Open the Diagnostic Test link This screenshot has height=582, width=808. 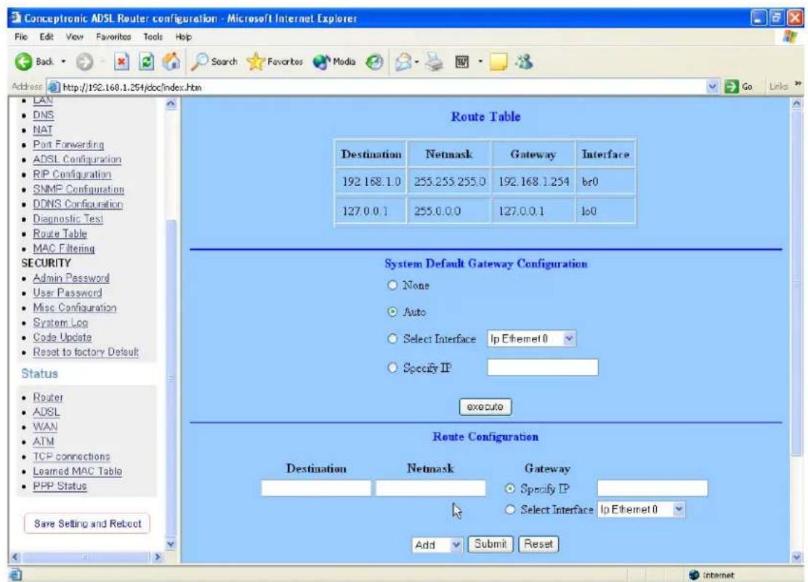click(x=68, y=219)
